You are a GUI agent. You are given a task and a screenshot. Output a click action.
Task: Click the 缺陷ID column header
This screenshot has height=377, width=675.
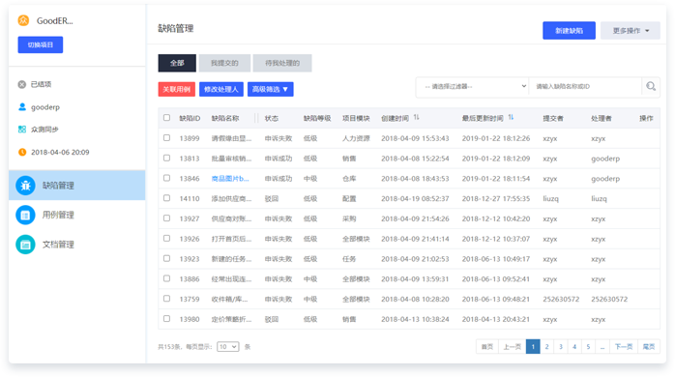[x=190, y=118]
